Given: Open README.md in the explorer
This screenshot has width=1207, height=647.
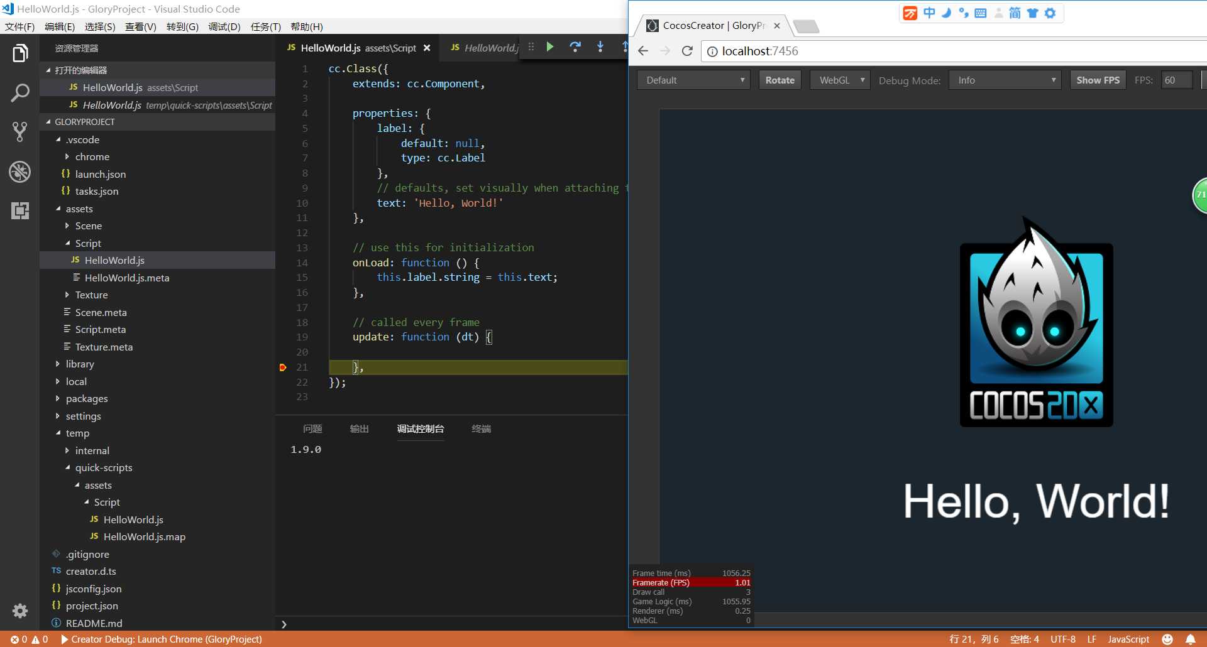Looking at the screenshot, I should click(x=94, y=623).
